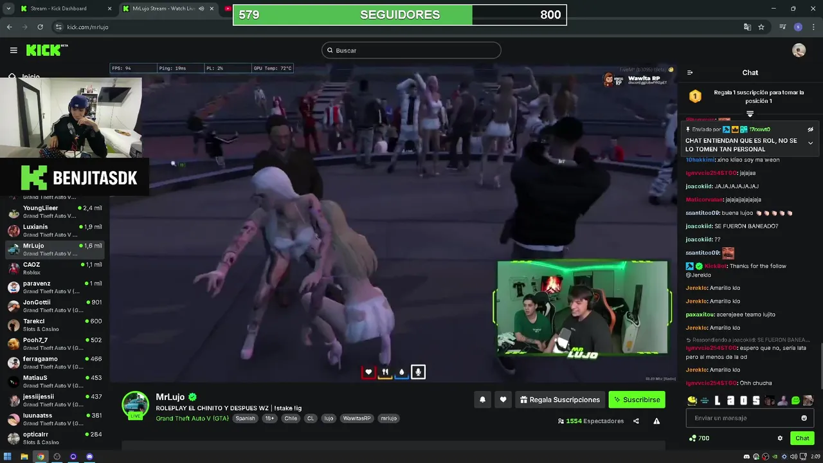
Task: Open paravenz channel in sidebar
Action: (55, 287)
